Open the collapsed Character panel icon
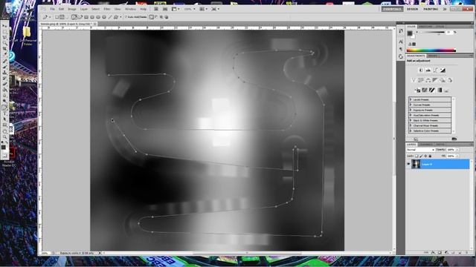 coord(401,42)
